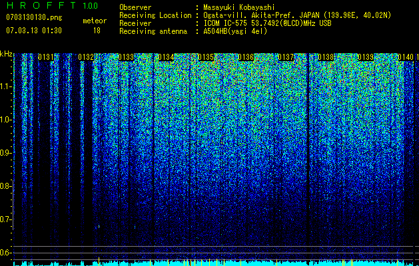Click the meteor count label
This screenshot has width=419, height=266.
click(95, 21)
